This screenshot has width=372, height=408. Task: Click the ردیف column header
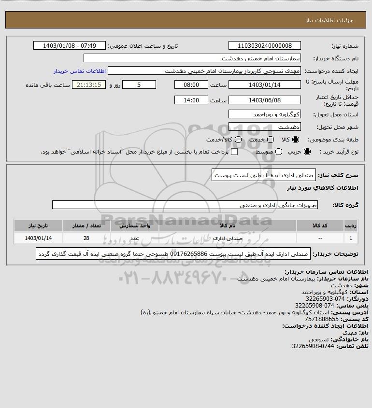pos(351,225)
